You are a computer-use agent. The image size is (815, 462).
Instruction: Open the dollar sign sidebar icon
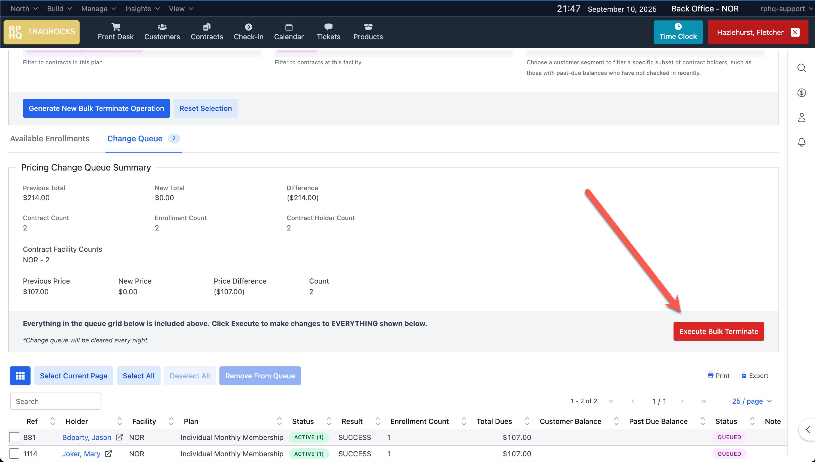pos(801,93)
